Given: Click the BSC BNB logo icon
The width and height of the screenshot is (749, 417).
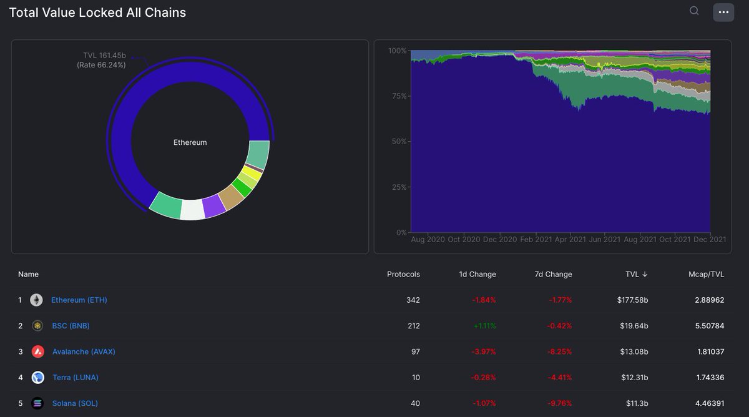Looking at the screenshot, I should point(37,326).
